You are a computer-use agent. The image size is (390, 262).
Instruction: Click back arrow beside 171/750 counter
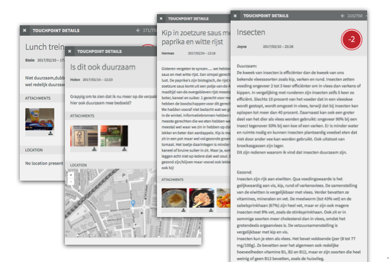137,30
